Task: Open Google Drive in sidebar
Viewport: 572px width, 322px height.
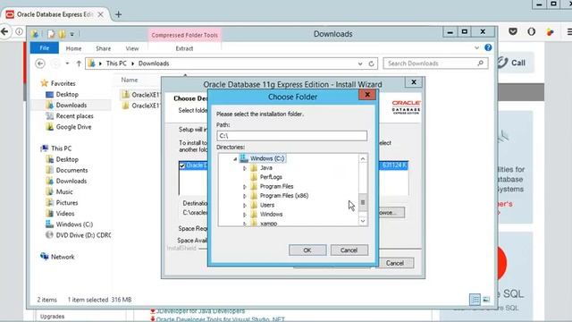Action: (x=73, y=127)
